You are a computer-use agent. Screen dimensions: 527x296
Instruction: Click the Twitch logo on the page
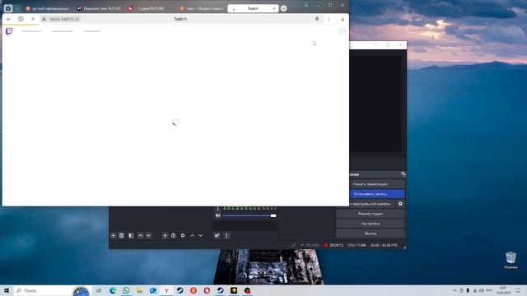9,31
